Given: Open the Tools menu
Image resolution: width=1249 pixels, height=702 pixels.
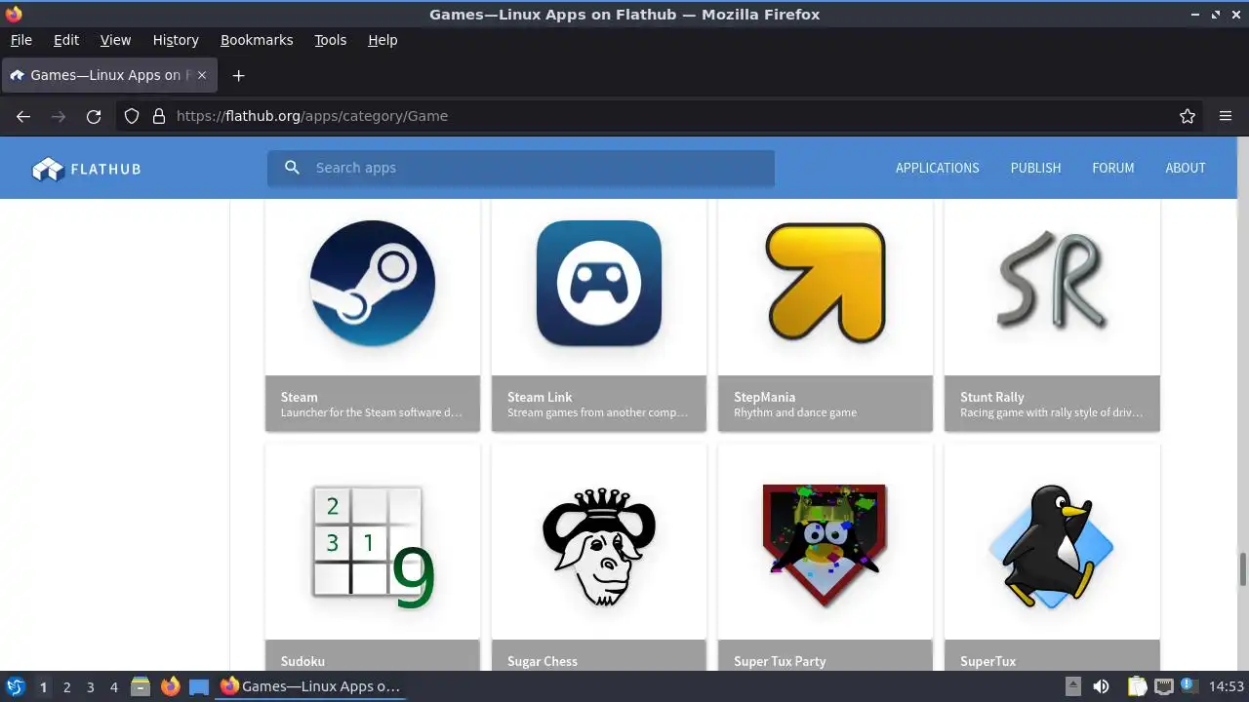Looking at the screenshot, I should (330, 40).
